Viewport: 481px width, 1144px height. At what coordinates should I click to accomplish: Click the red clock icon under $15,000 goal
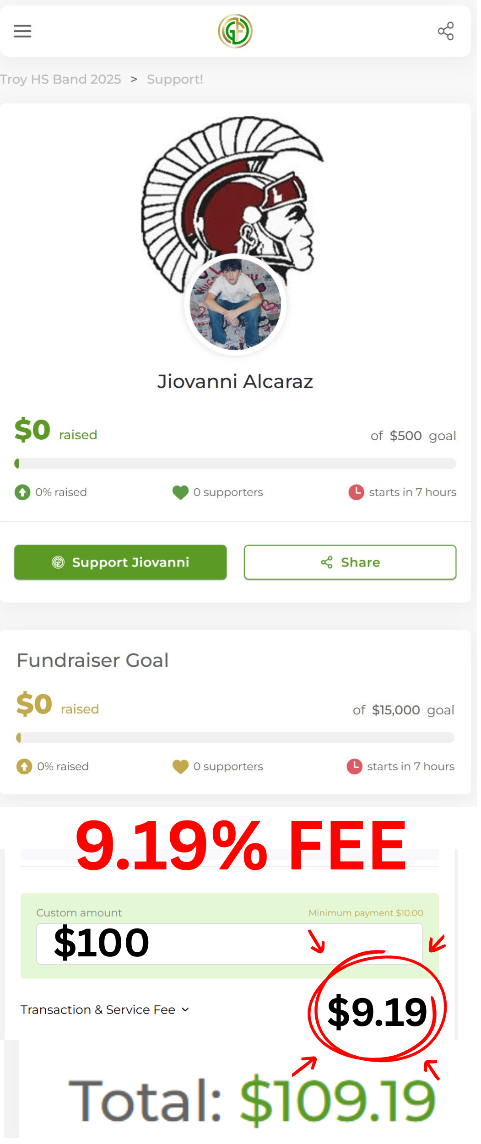click(354, 766)
